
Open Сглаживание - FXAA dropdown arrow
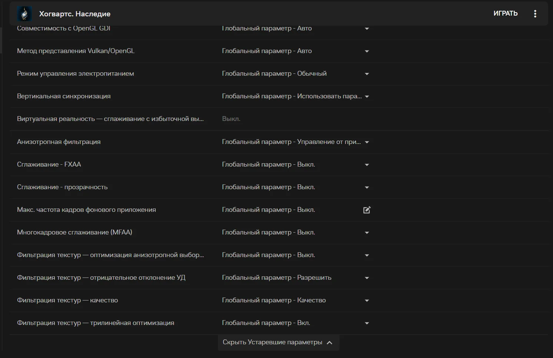(x=367, y=165)
